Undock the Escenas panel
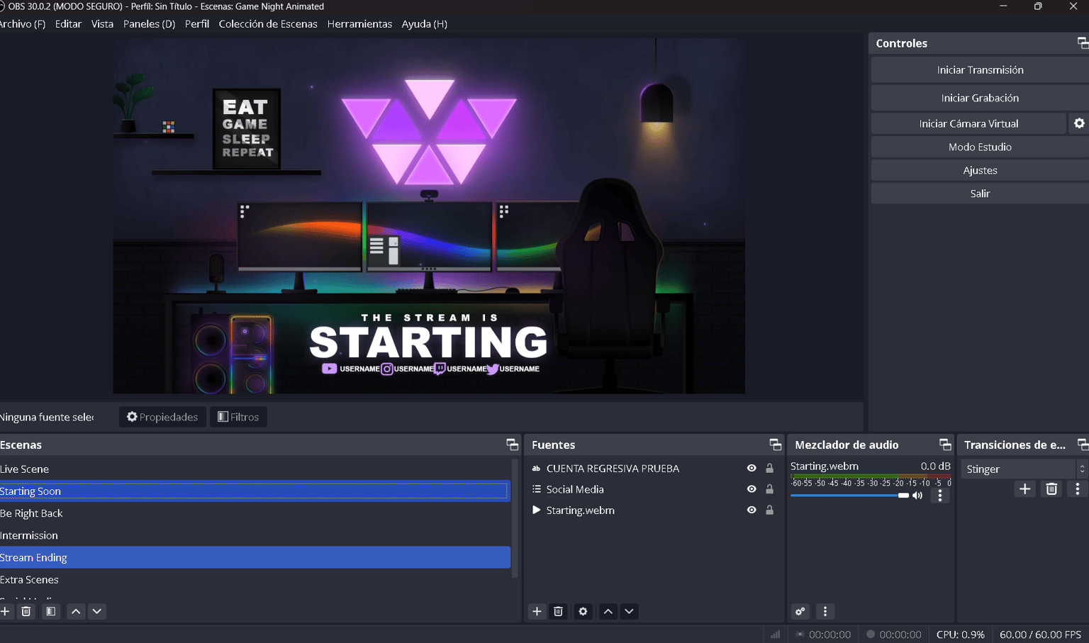Screen dimensions: 1089x643 512,444
